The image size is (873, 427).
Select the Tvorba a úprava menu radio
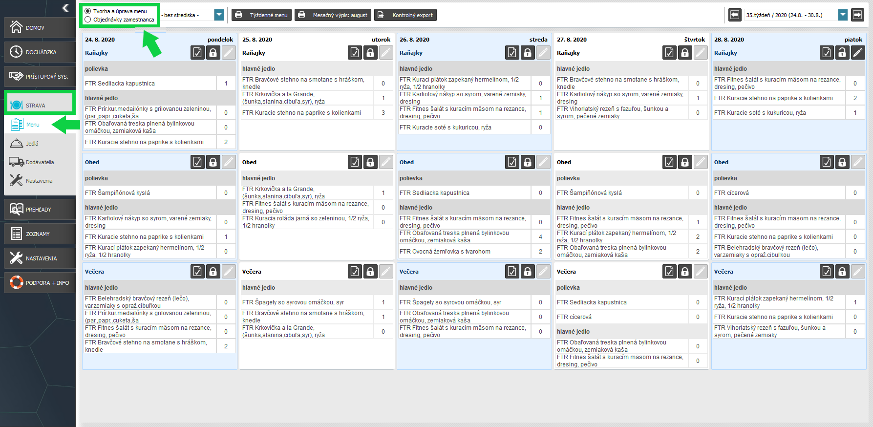(x=88, y=11)
